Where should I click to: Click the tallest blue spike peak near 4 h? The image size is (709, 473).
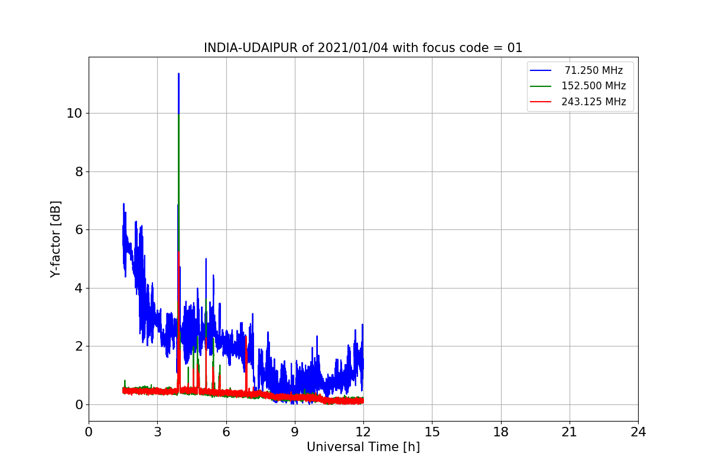pos(178,74)
